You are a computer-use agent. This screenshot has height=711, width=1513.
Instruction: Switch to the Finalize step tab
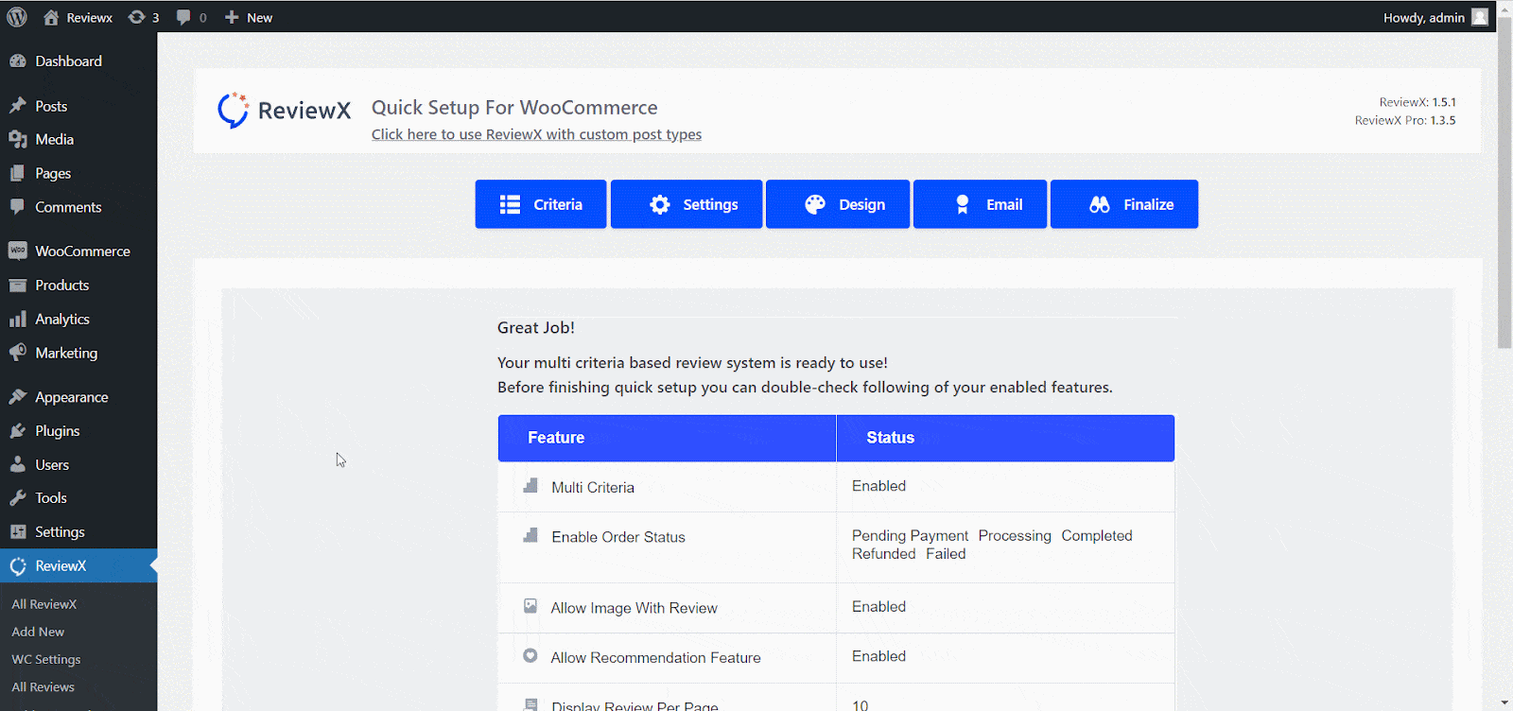pyautogui.click(x=1124, y=204)
